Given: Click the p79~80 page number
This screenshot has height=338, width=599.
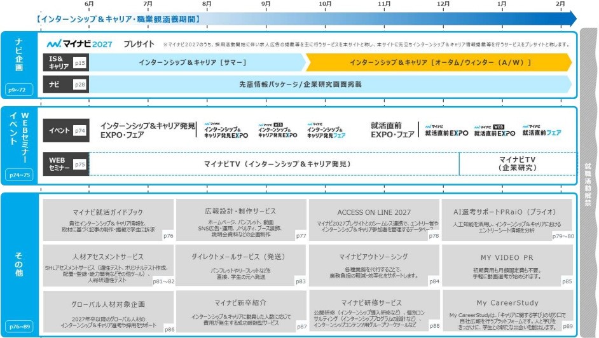Looking at the screenshot, I should tap(563, 236).
